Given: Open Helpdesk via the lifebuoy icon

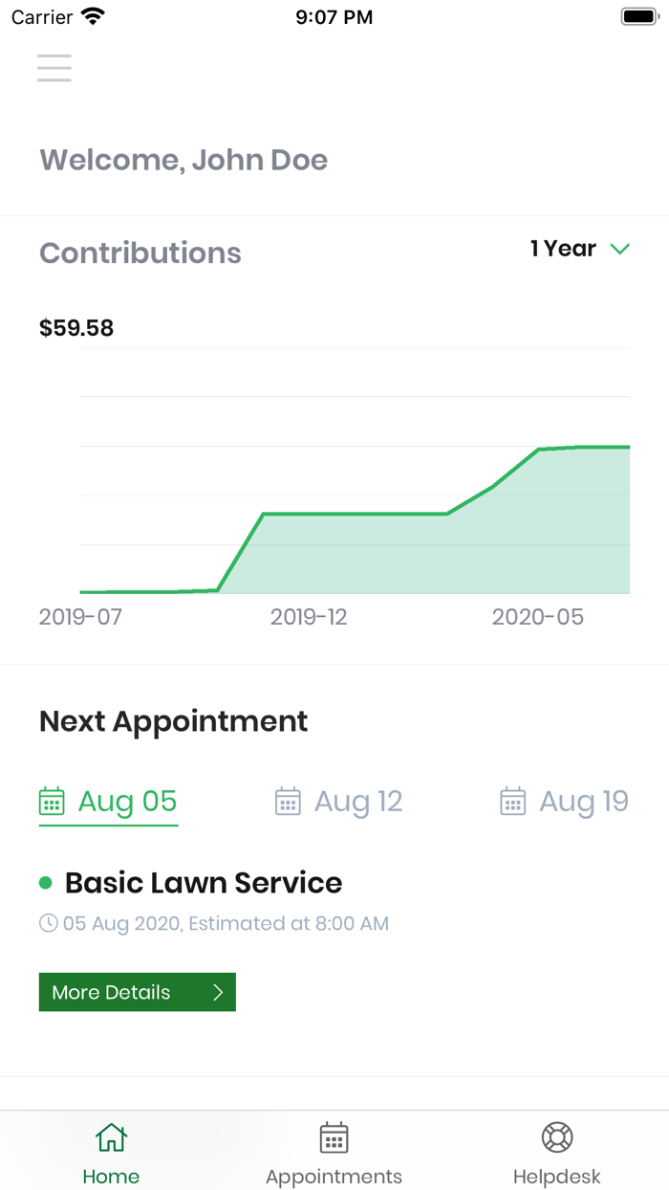Looking at the screenshot, I should point(556,1137).
